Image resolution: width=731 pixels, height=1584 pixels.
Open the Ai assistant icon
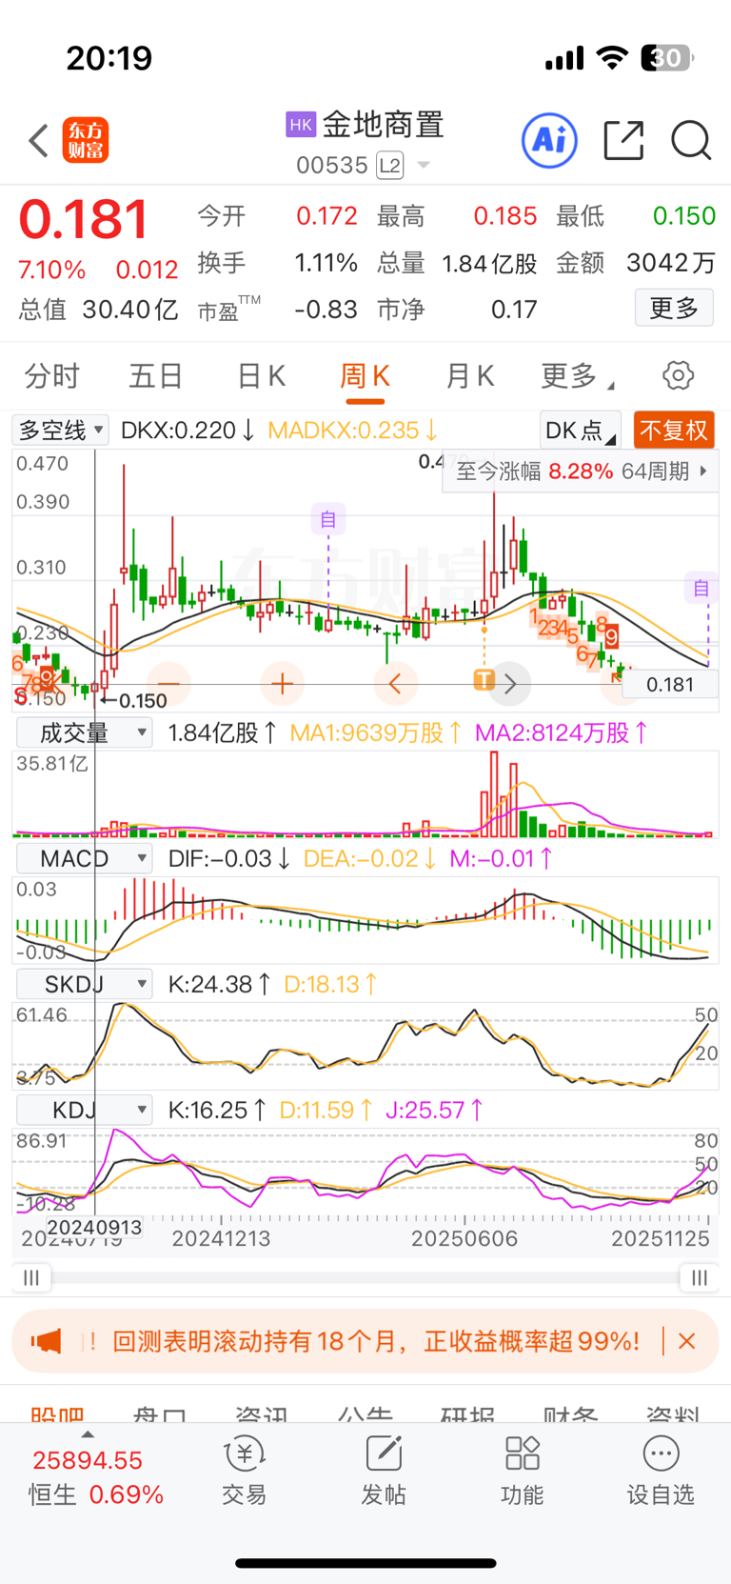[x=549, y=141]
